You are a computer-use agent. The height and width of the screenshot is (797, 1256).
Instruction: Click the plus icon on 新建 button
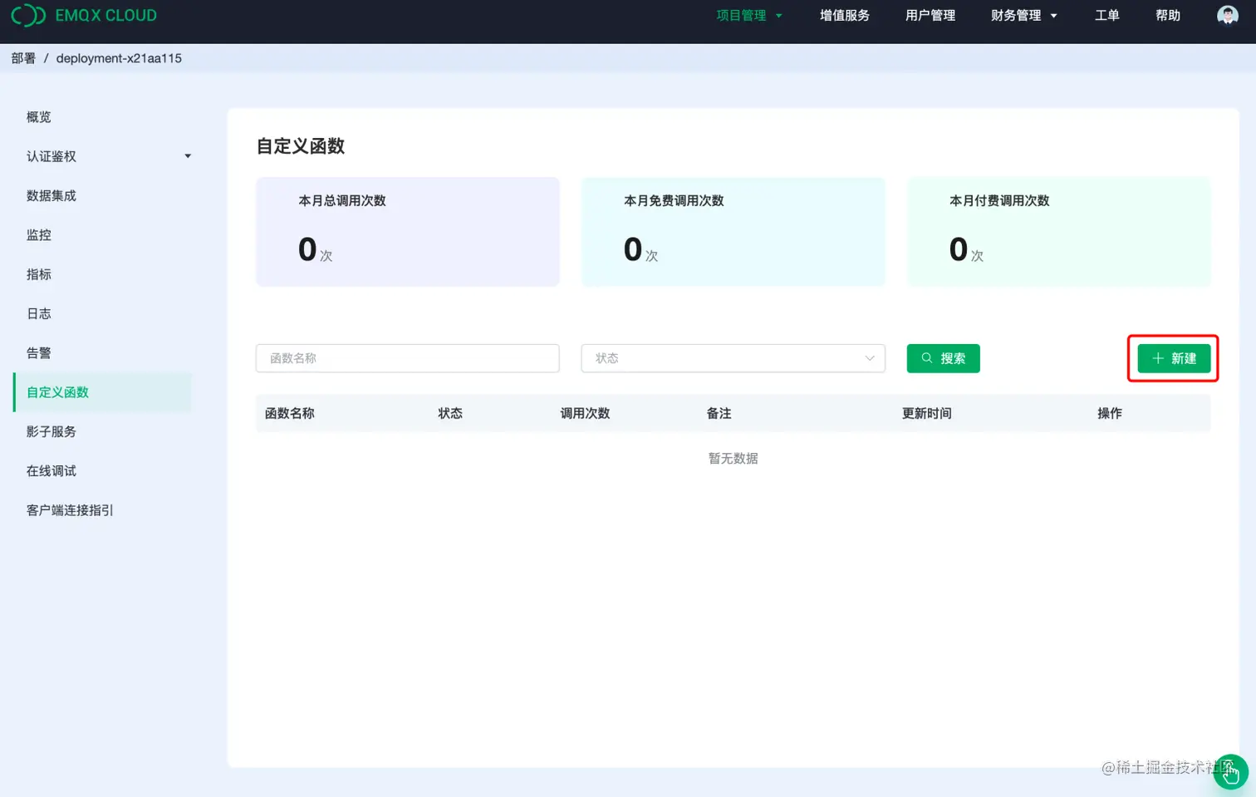(1157, 358)
